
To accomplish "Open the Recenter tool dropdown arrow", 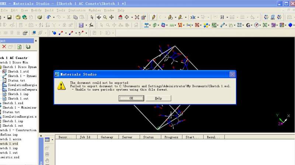I will pos(132,17).
